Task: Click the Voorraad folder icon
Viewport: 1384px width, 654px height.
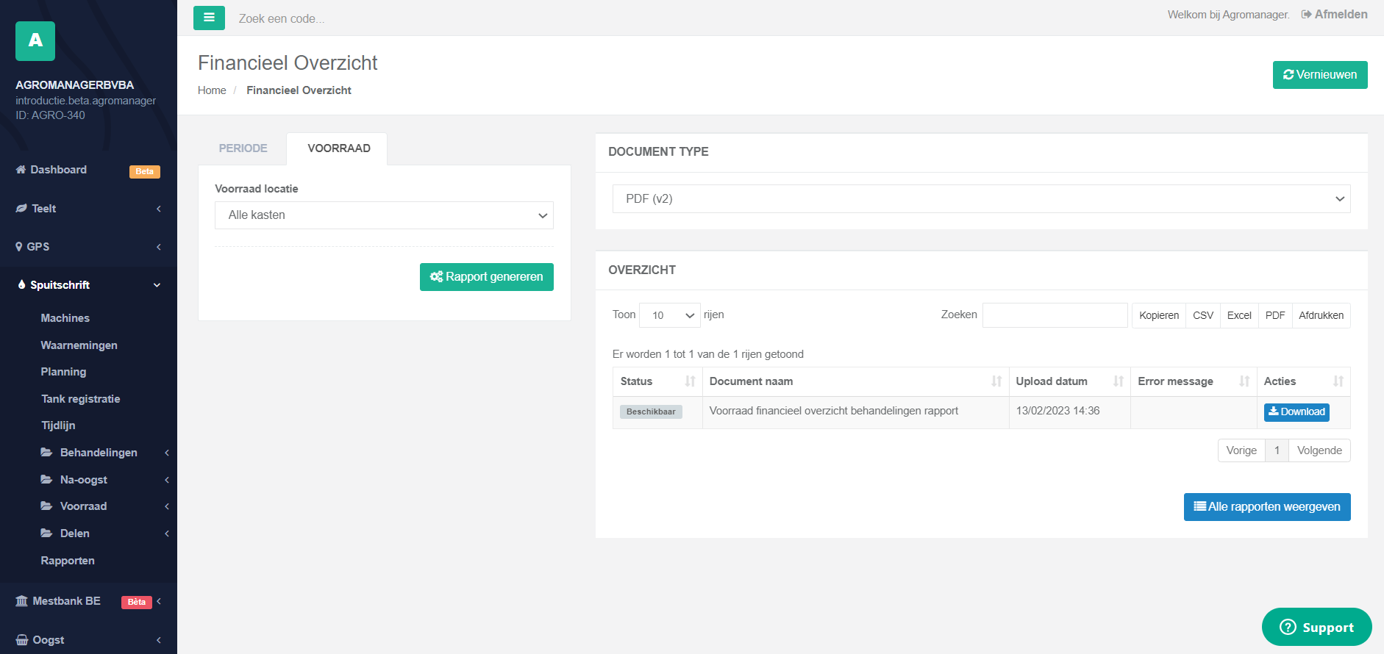Action: [46, 506]
